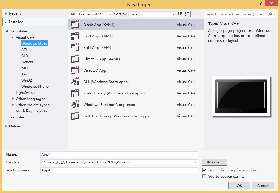Click the Solution name input field
This screenshot has height=193, width=280.
pos(119,170)
